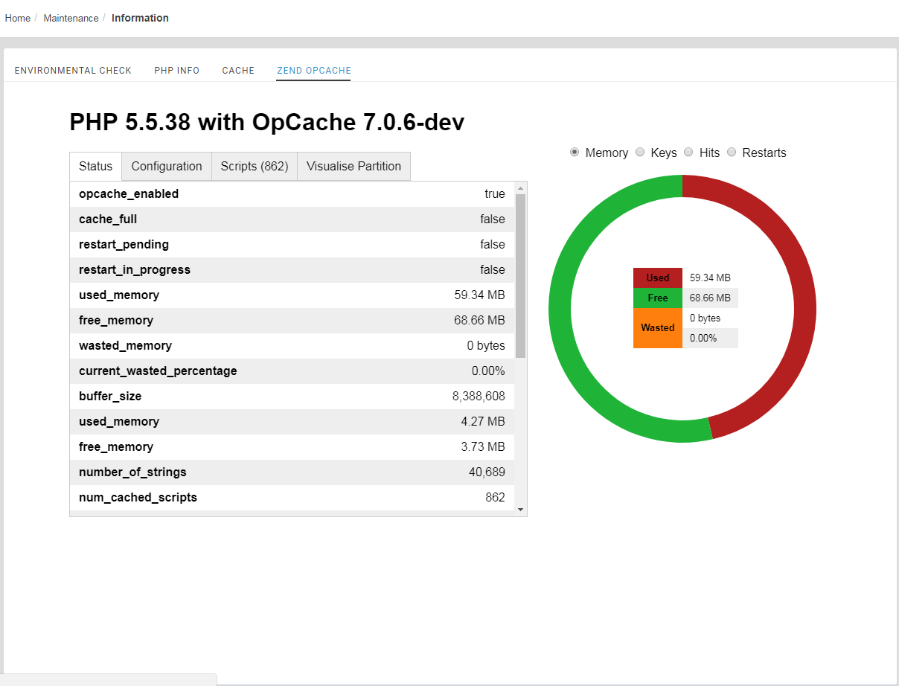Click the status table scrollbar thumb
Viewport: 899px width, 686px height.
520,275
